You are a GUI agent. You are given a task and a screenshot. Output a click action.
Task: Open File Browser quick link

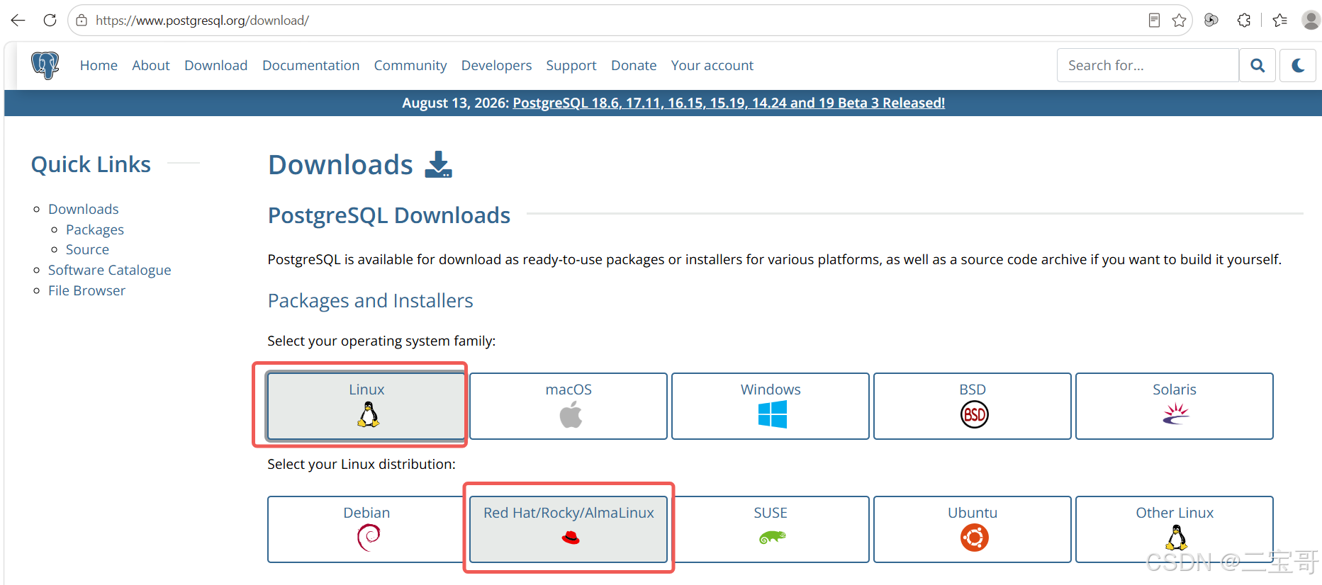coord(86,290)
